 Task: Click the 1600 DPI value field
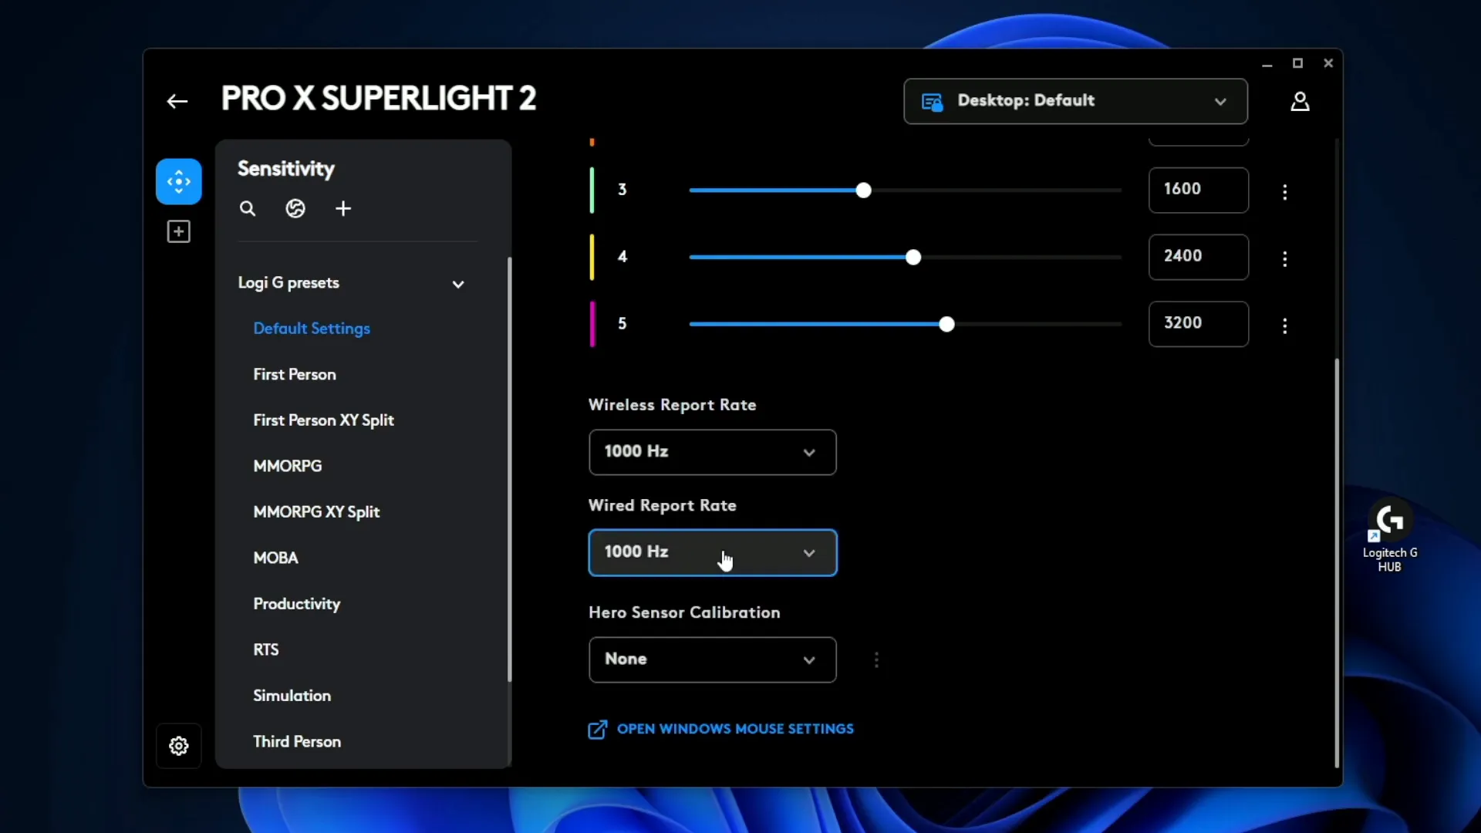point(1198,190)
